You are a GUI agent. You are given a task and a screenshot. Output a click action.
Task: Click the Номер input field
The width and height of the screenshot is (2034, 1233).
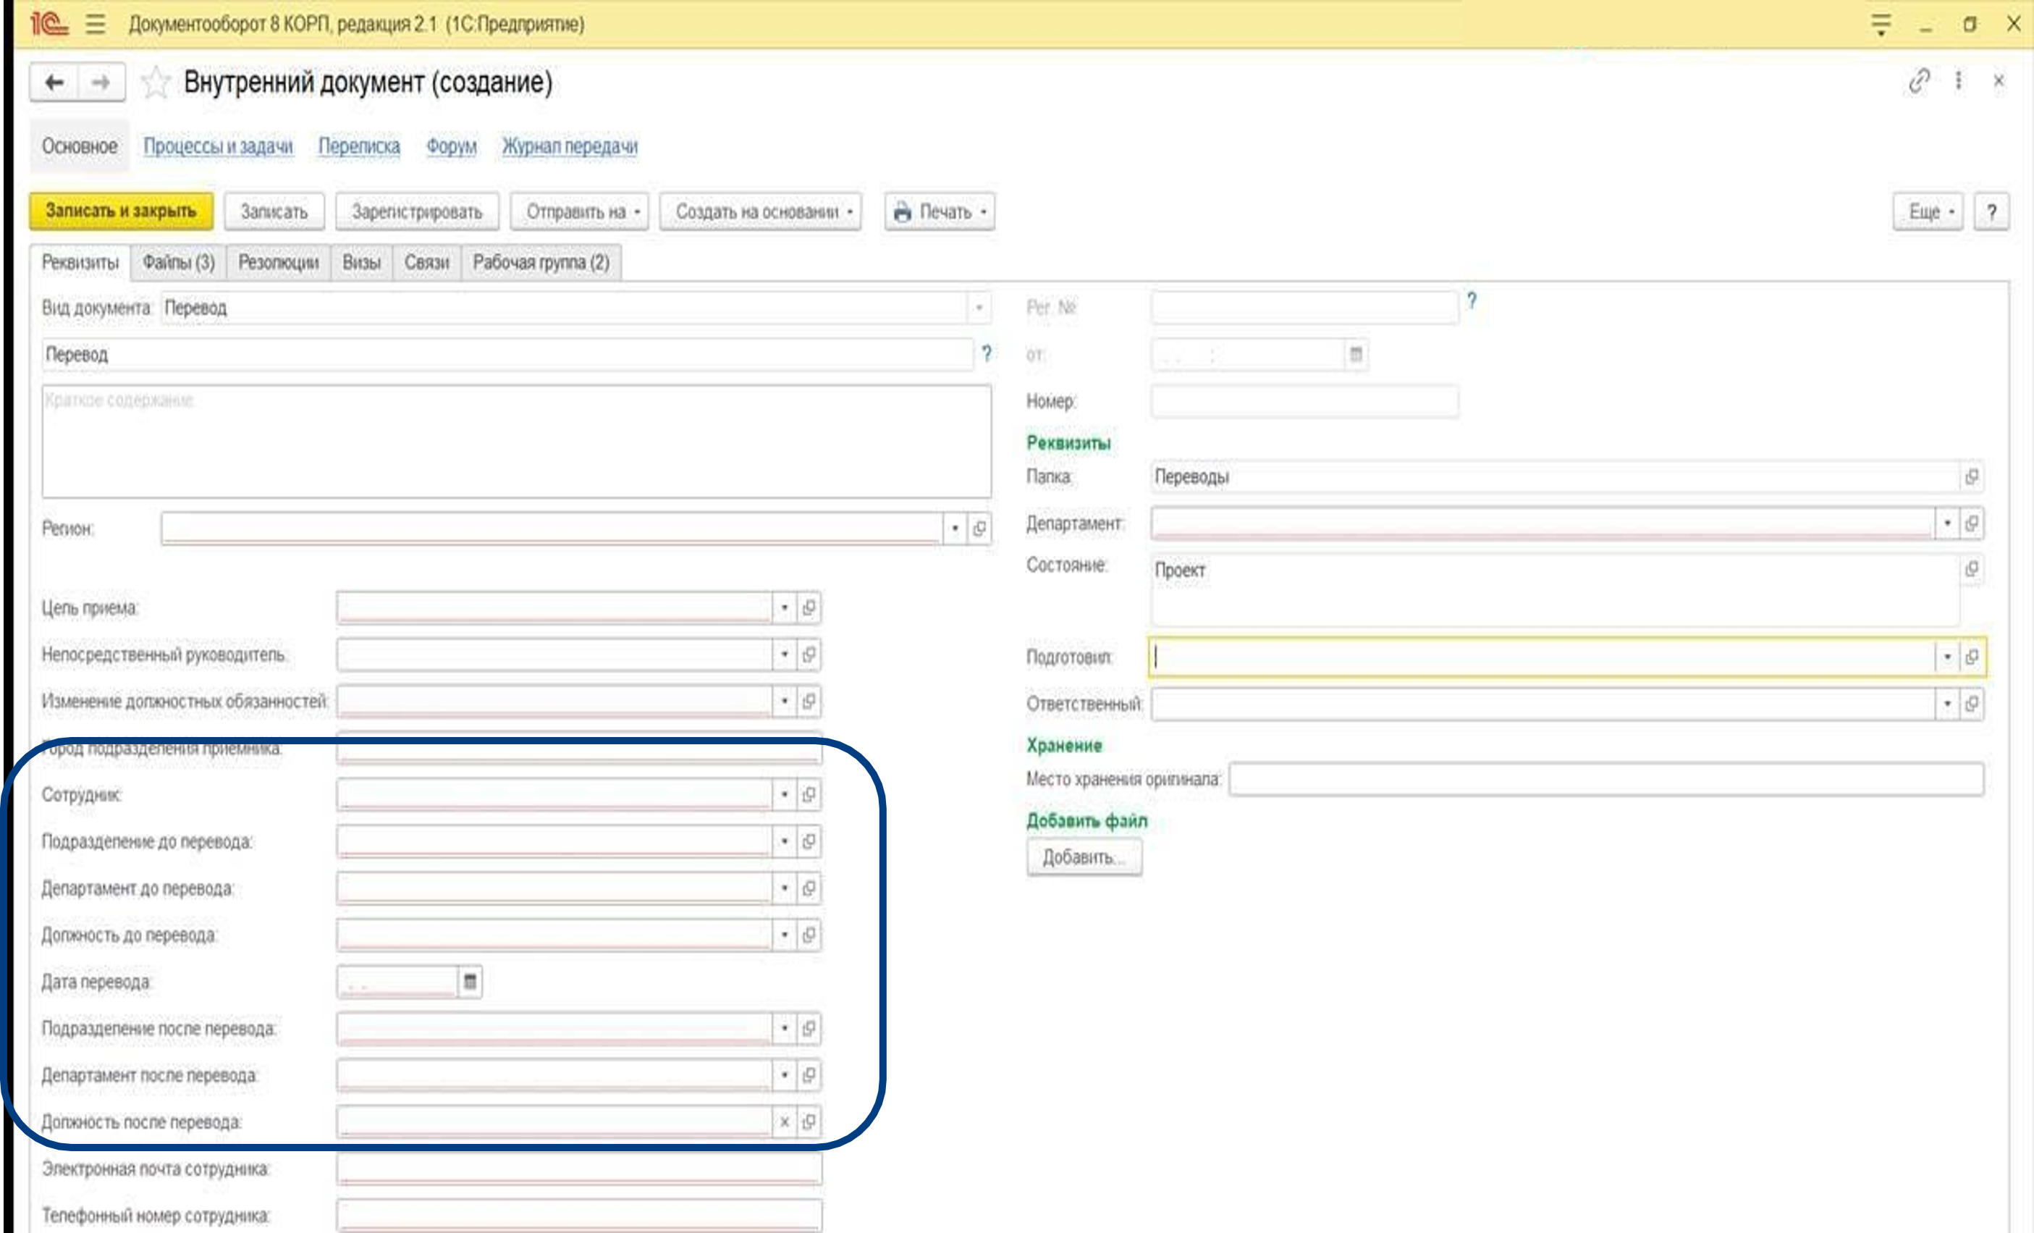click(x=1304, y=401)
